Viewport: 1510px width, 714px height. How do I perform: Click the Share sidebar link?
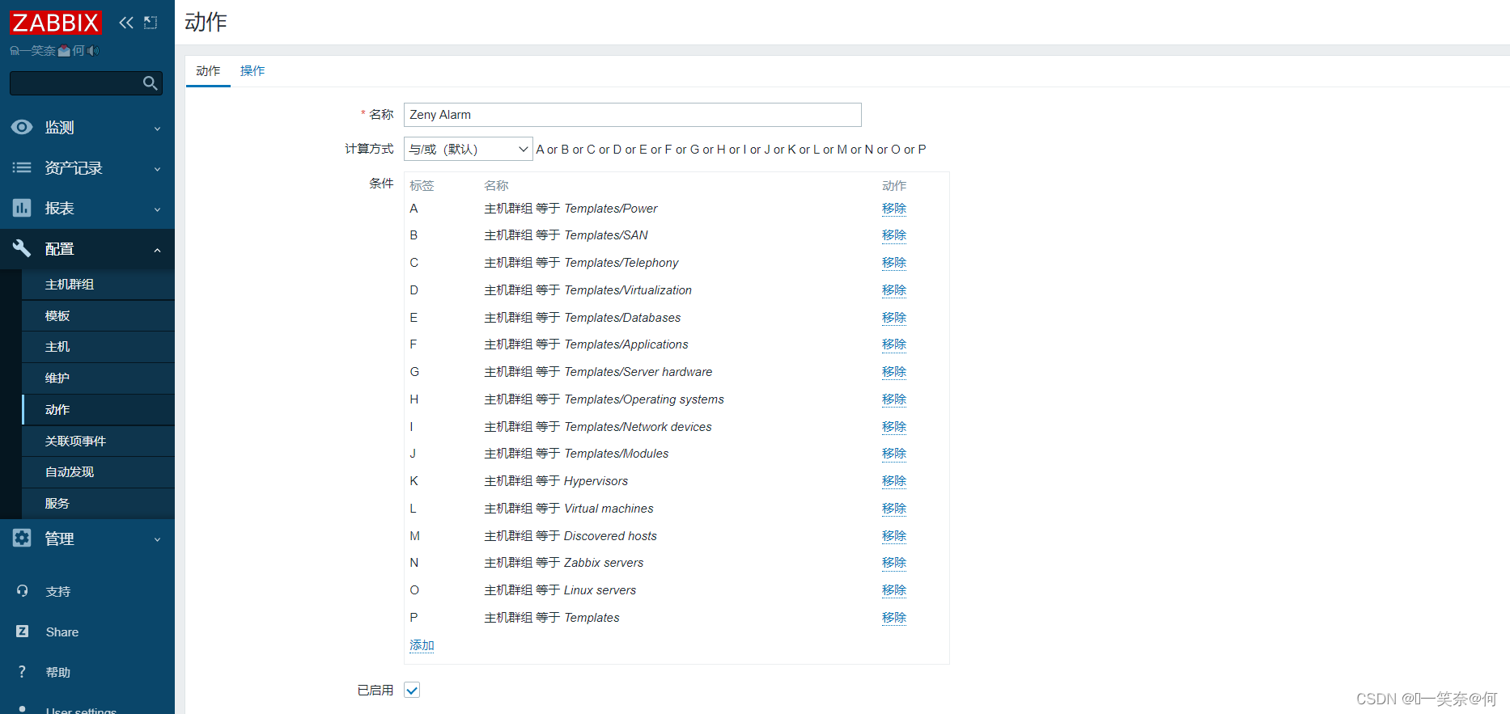coord(62,632)
